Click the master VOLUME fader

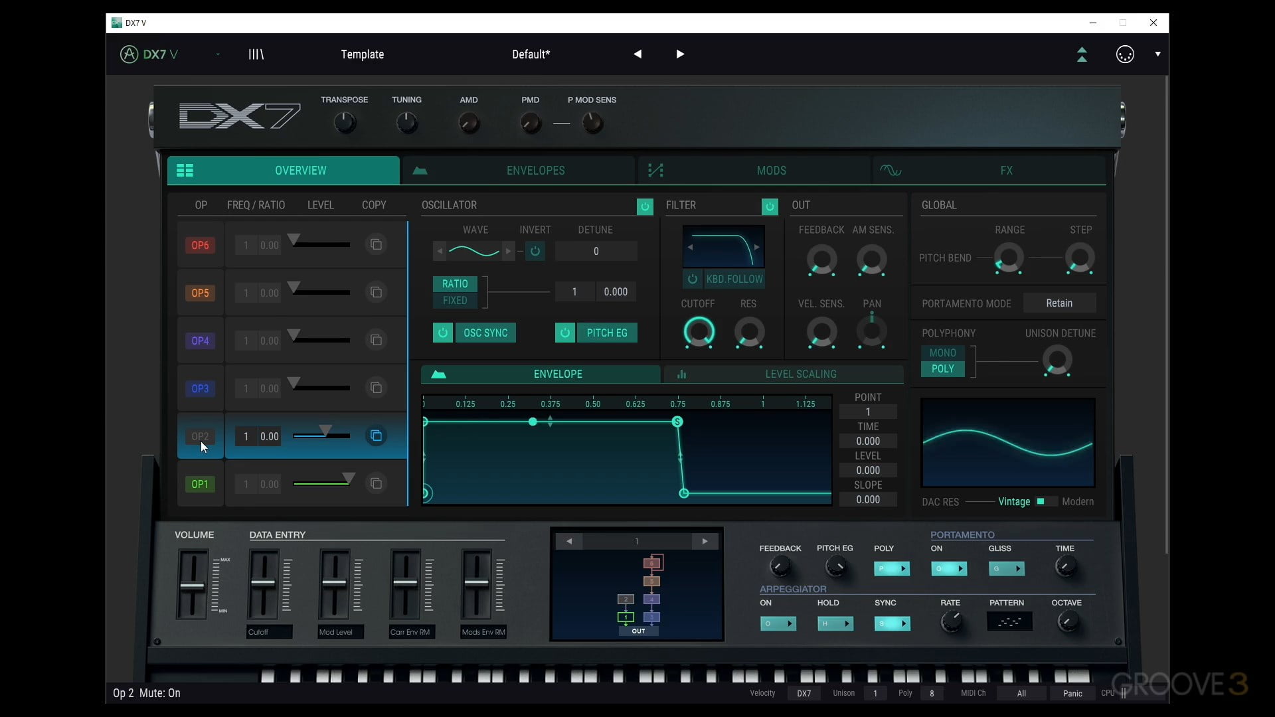point(193,585)
